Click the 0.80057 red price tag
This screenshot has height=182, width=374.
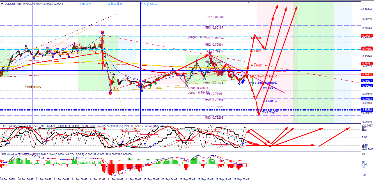tap(367, 36)
